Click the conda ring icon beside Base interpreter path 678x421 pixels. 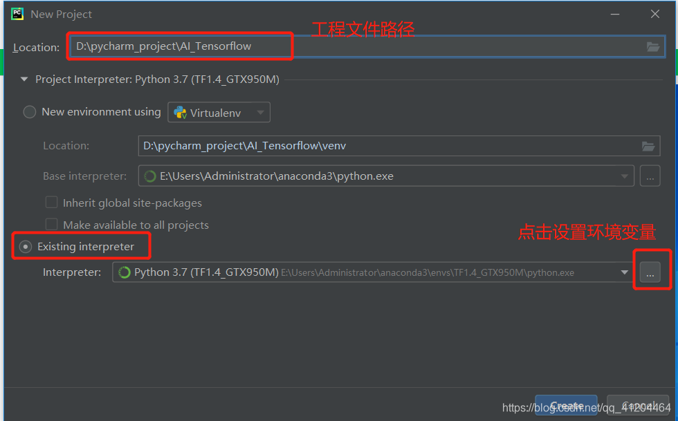(150, 176)
